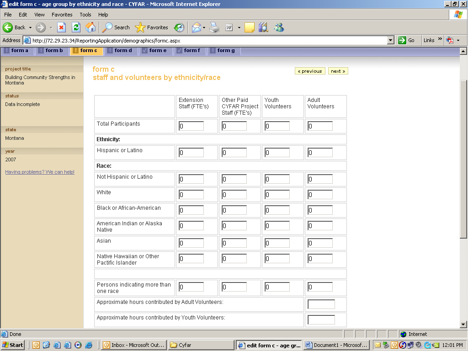Click the next » button
The width and height of the screenshot is (468, 351).
click(338, 71)
